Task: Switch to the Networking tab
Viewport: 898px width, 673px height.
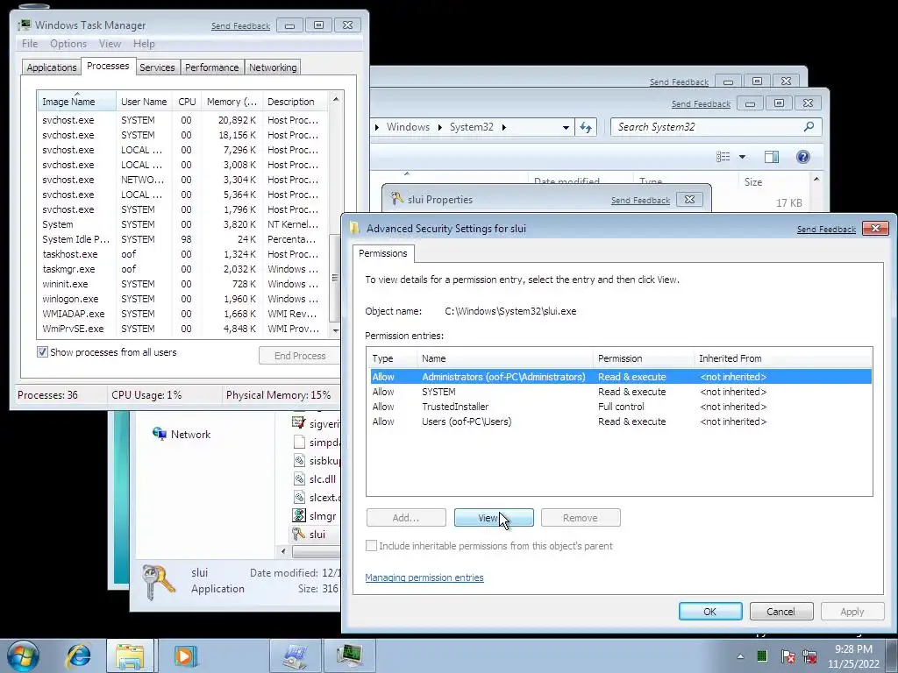Action: [x=273, y=67]
